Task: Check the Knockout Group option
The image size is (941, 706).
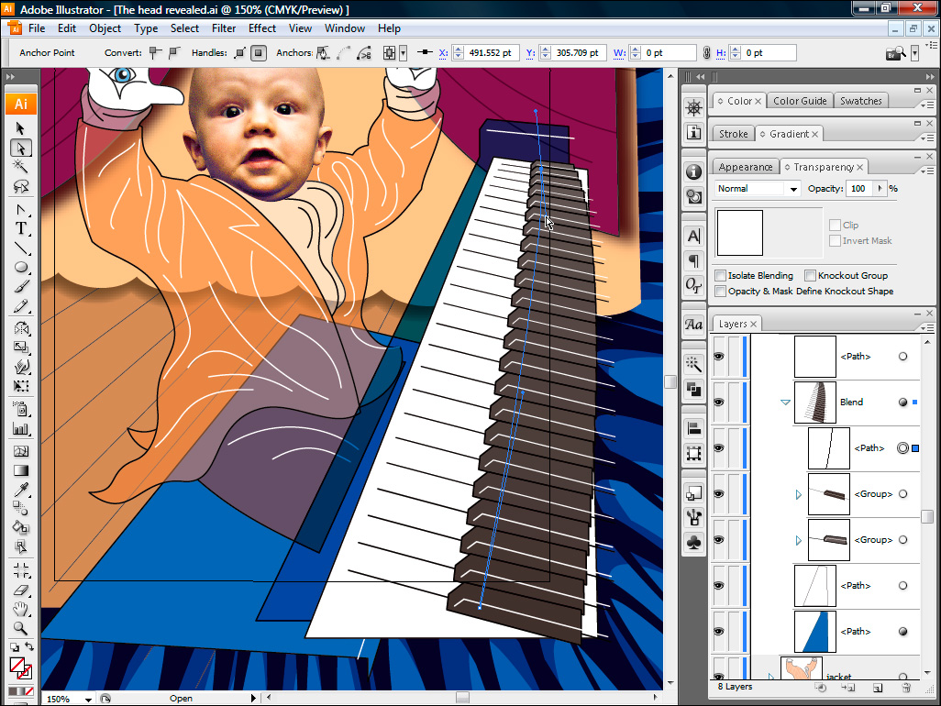Action: click(811, 275)
